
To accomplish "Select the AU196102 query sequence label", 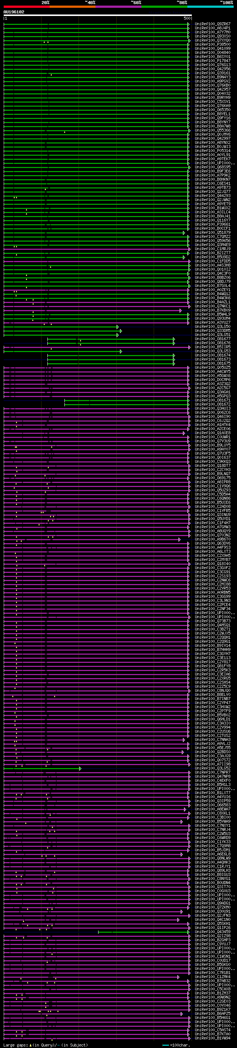I will point(14,12).
